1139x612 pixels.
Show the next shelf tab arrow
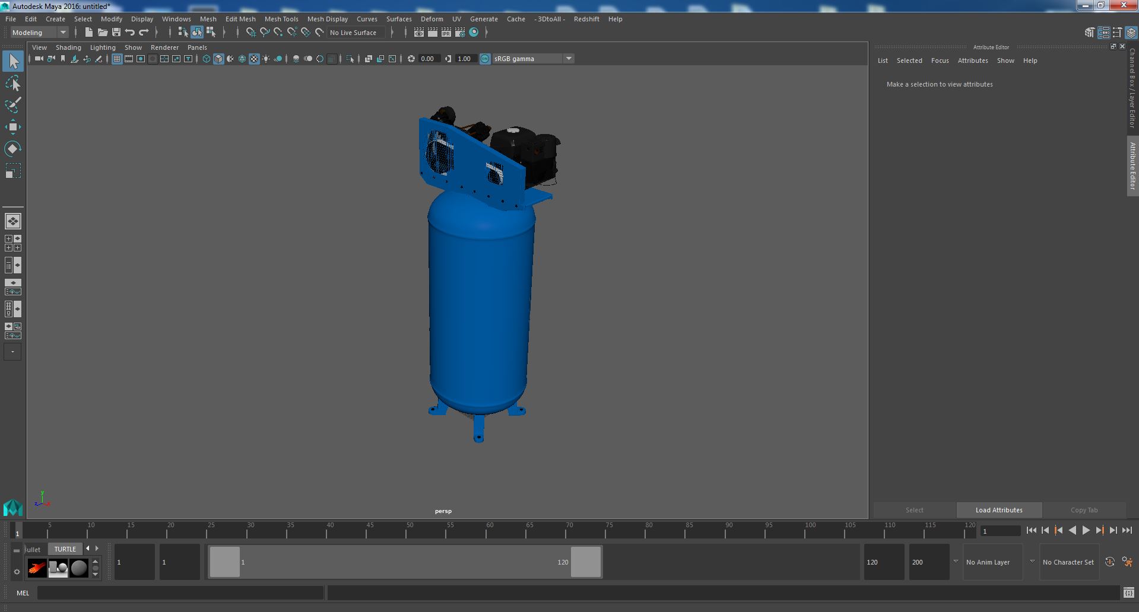point(97,549)
